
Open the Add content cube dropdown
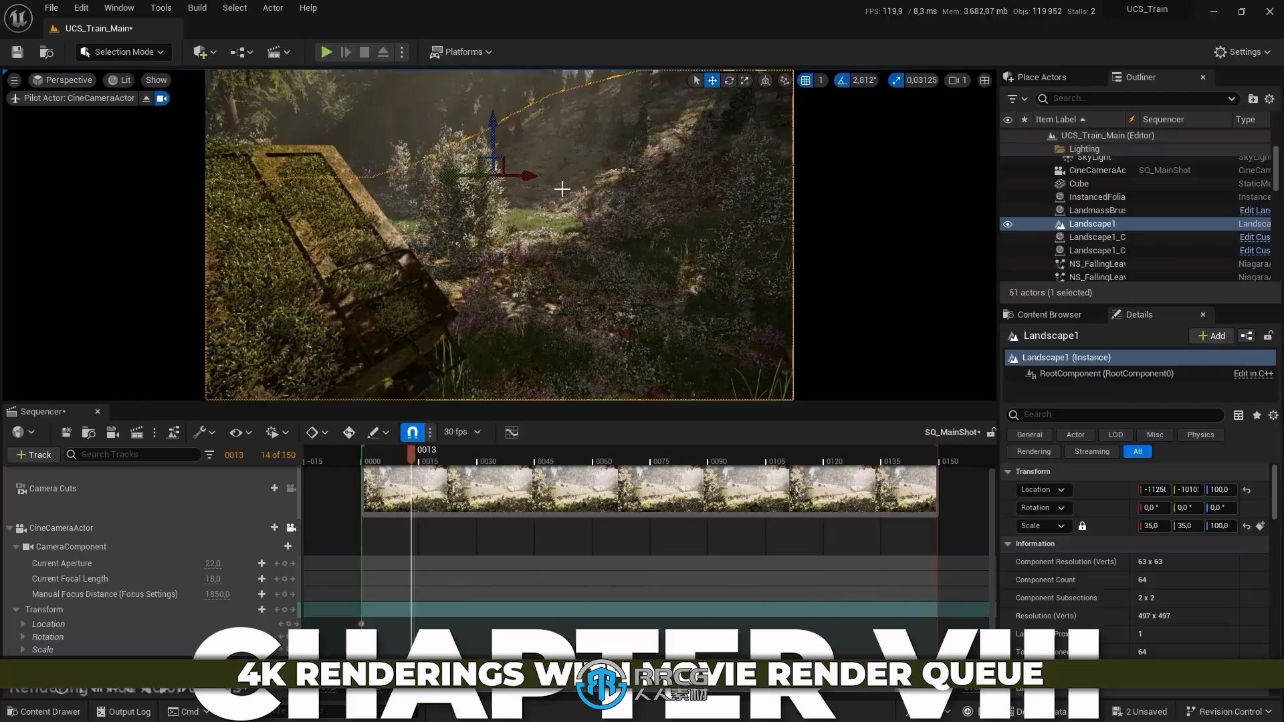[x=205, y=52]
